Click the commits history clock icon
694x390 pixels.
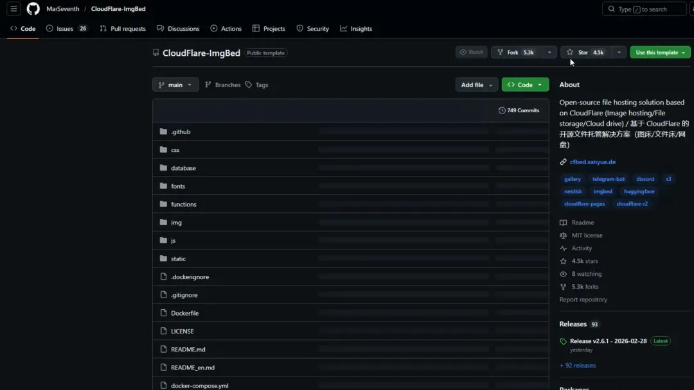click(502, 110)
